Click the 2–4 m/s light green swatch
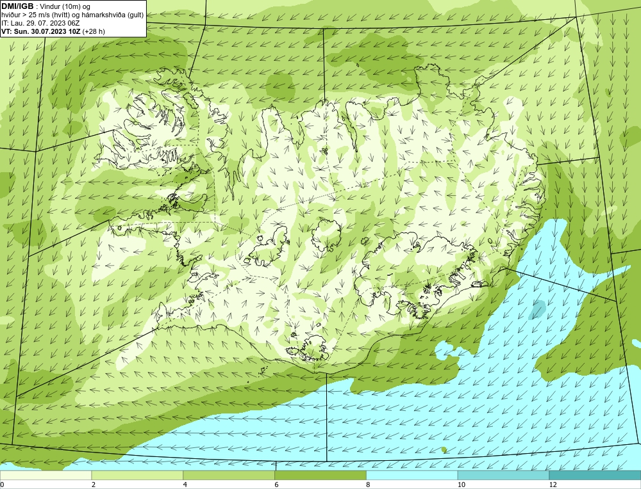 point(137,475)
